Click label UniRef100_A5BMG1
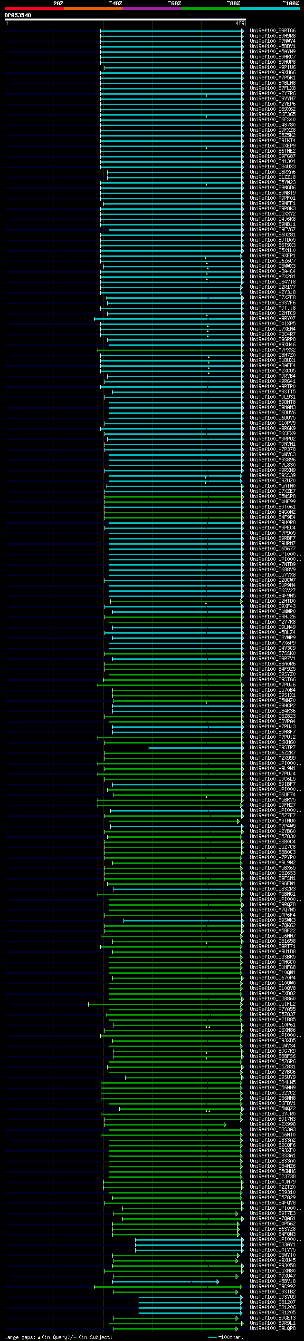Screen dimensions: 304x1341 (x=273, y=894)
